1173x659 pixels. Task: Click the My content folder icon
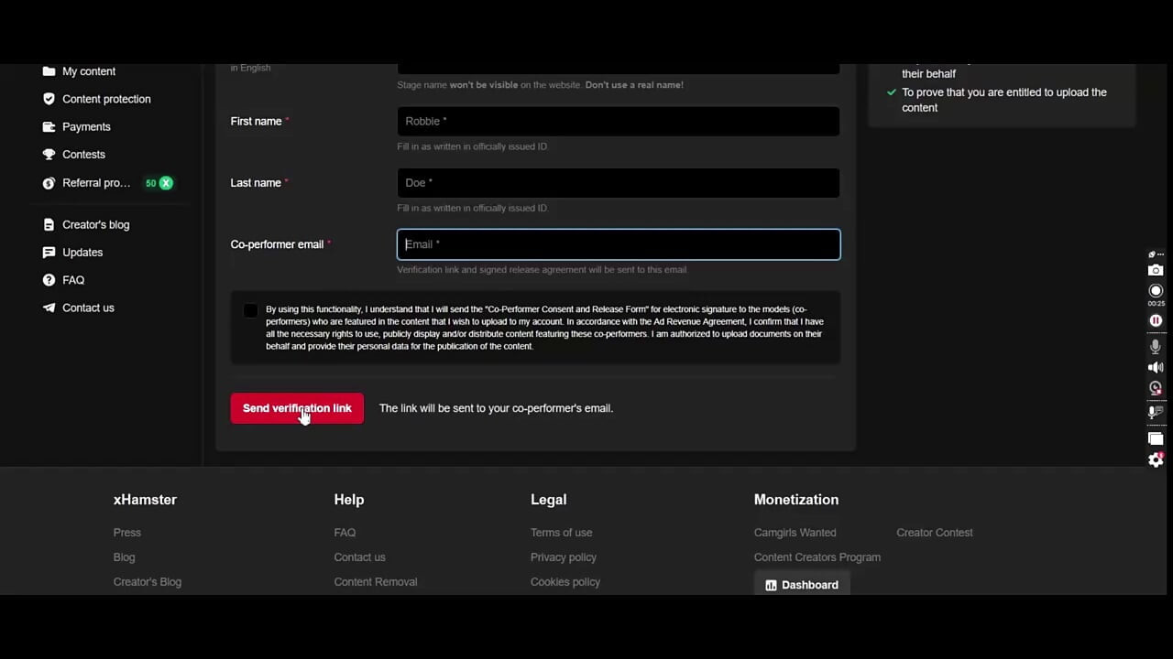49,71
